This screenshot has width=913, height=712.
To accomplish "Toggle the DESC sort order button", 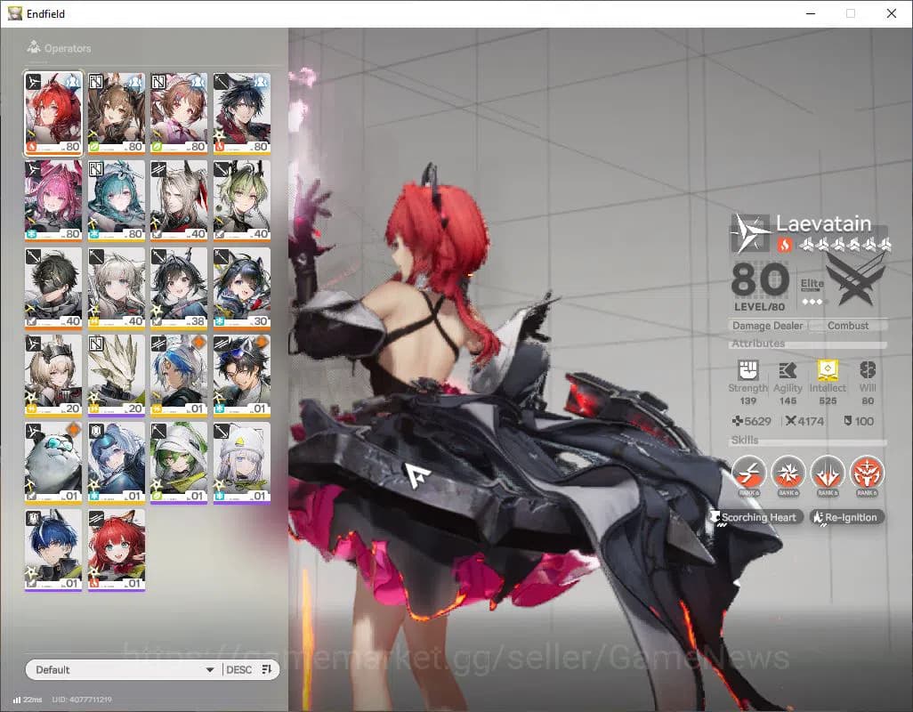I will (x=249, y=669).
